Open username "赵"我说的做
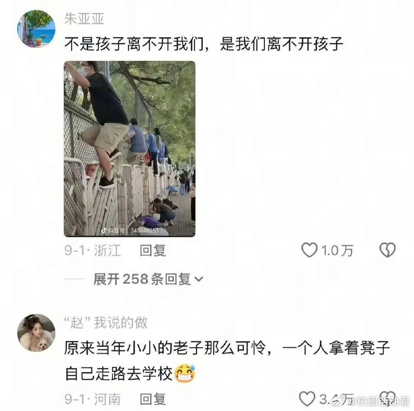 coord(106,323)
